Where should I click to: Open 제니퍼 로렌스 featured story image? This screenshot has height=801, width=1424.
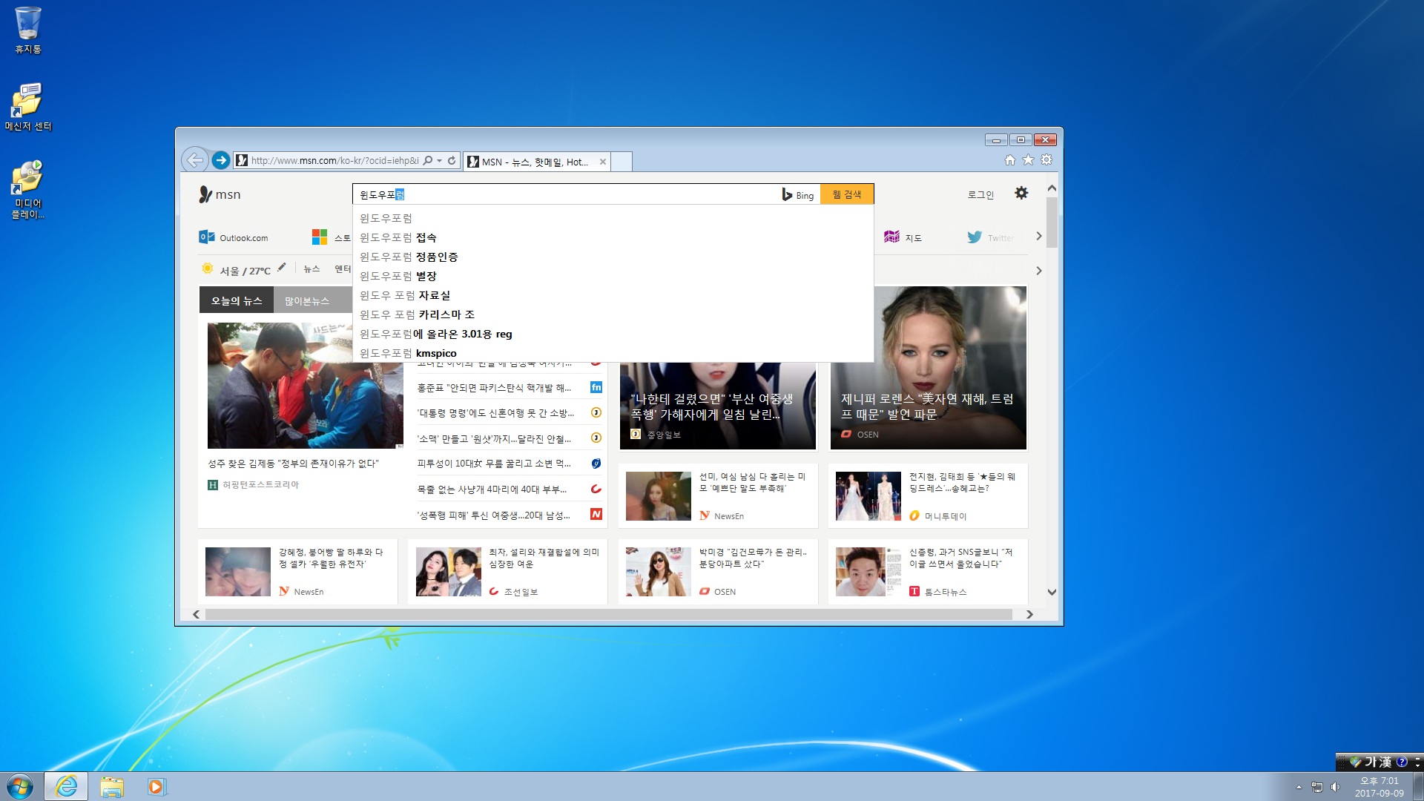click(928, 368)
